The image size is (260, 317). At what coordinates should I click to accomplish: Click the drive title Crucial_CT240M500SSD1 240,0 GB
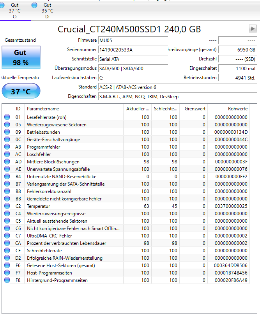click(x=129, y=29)
